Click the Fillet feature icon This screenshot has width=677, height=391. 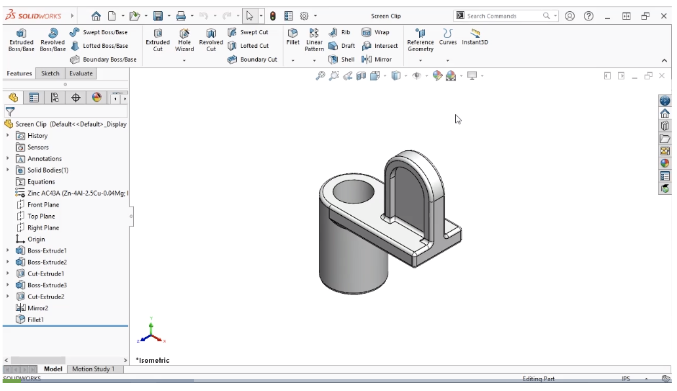(293, 37)
